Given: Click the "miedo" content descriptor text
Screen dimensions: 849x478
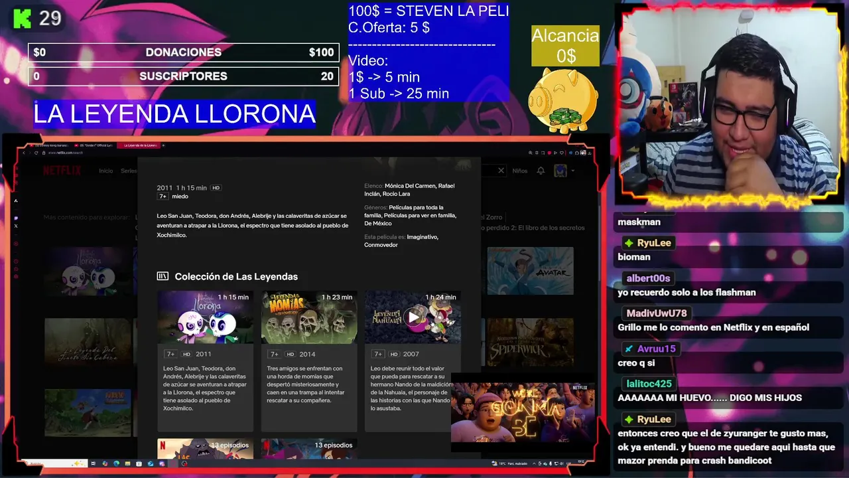Looking at the screenshot, I should pos(180,197).
